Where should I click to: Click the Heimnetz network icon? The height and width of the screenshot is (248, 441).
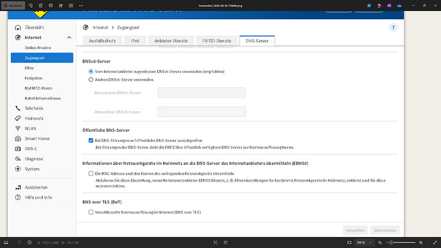[18, 118]
